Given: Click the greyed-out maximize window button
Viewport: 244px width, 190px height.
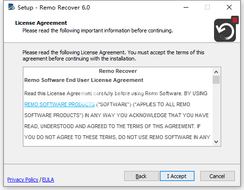Looking at the screenshot, I should (x=207, y=7).
